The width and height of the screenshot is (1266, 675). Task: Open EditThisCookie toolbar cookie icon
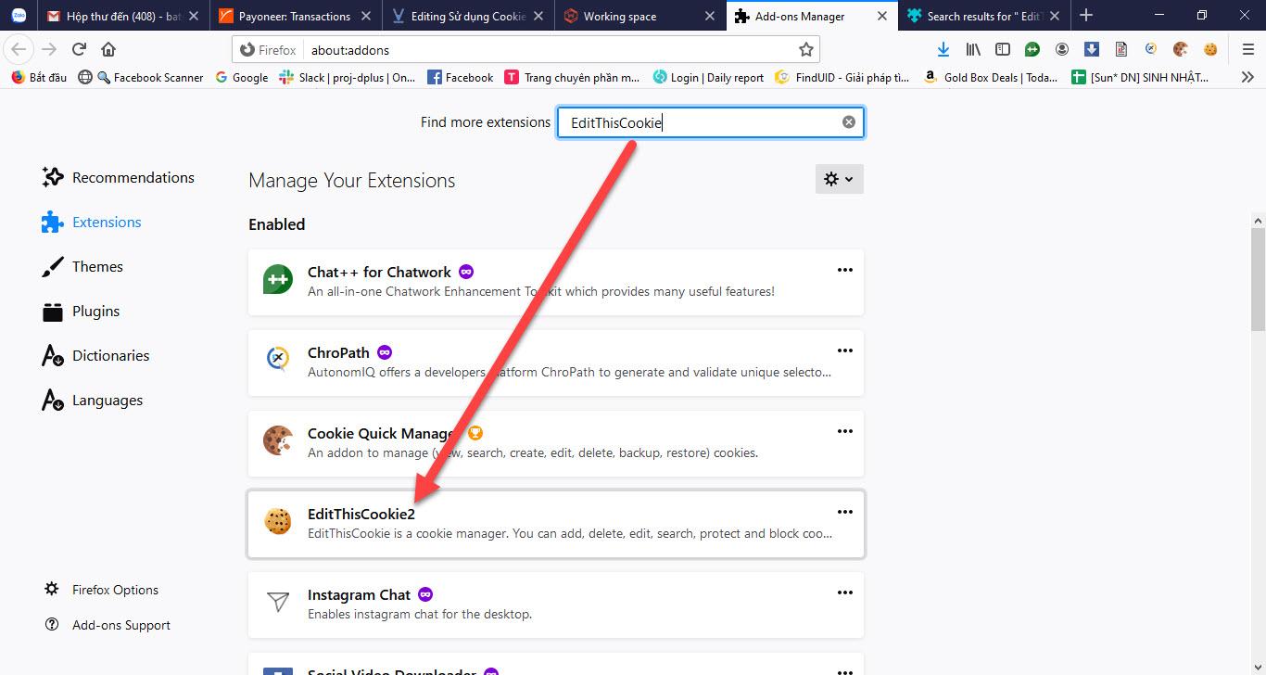click(x=1210, y=49)
